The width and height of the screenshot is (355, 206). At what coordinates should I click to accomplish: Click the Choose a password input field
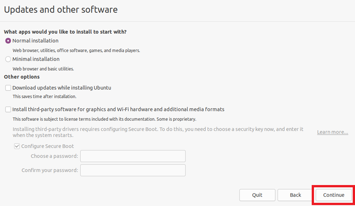[x=133, y=156]
